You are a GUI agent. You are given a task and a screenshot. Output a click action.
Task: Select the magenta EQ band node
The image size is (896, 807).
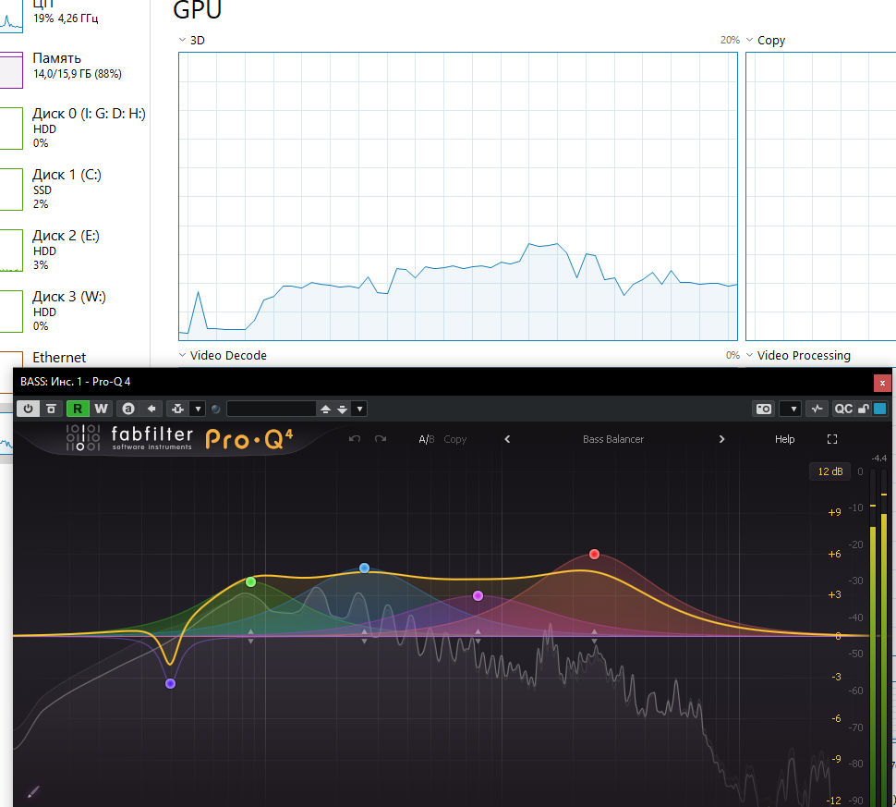pos(478,596)
